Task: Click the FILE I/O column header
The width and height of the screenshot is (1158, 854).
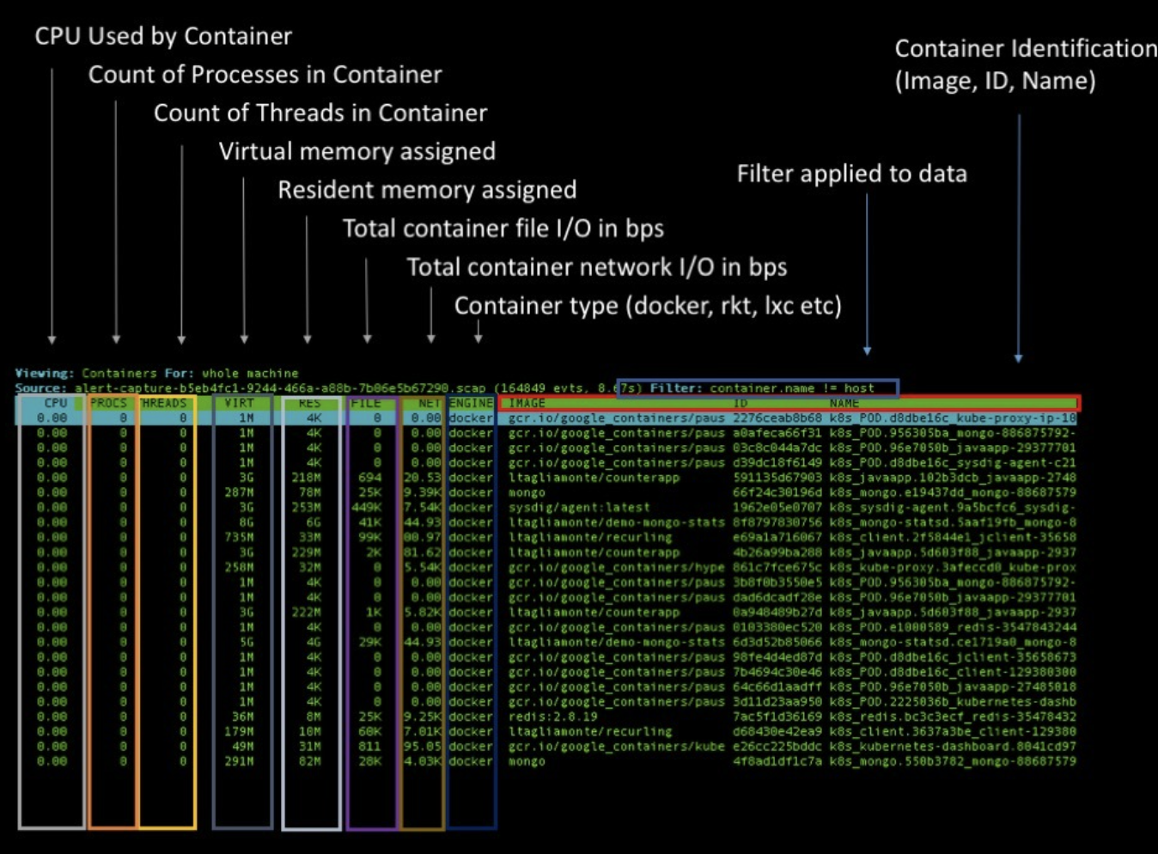Action: tap(366, 403)
